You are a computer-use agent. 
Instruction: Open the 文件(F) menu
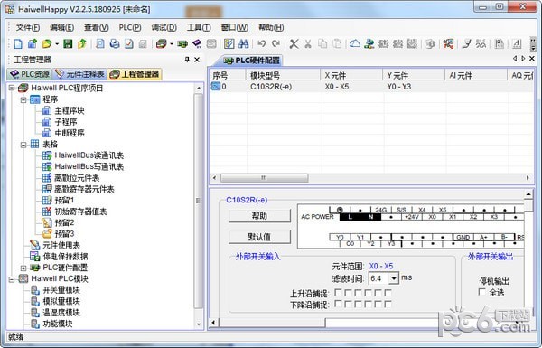(28, 27)
